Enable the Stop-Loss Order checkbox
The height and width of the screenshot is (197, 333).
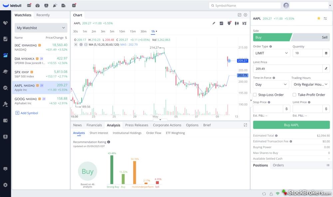[255, 95]
